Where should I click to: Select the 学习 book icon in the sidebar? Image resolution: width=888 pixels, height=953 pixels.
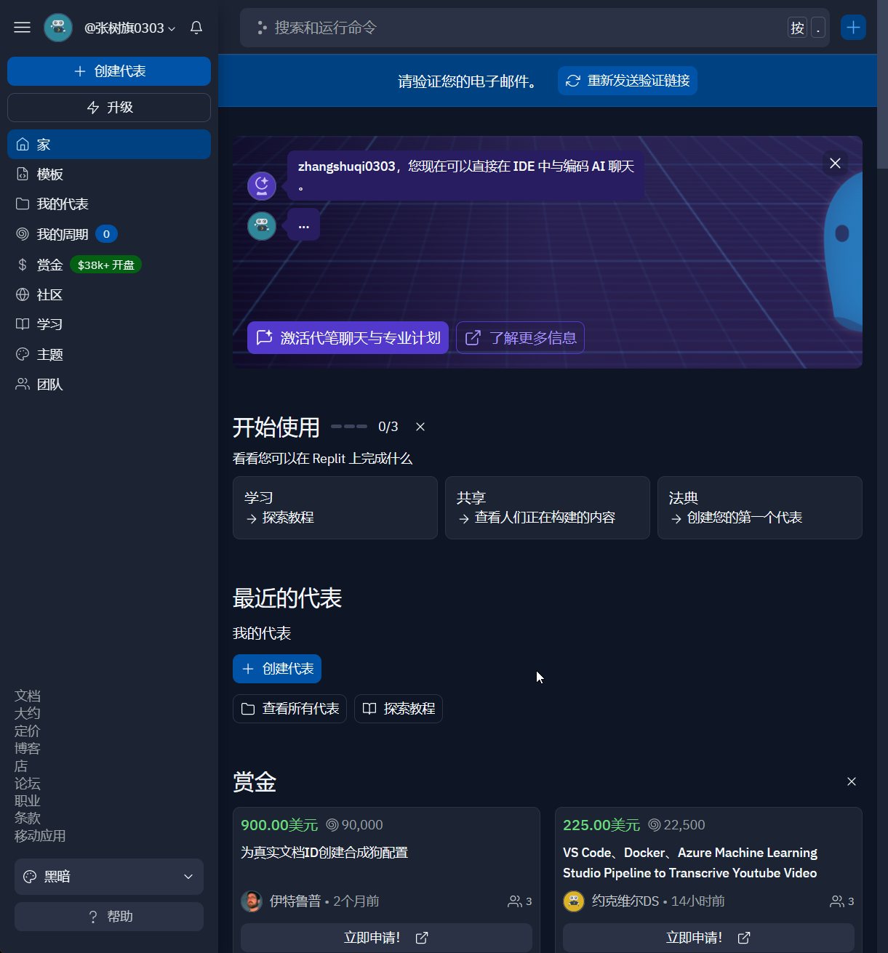coord(22,323)
